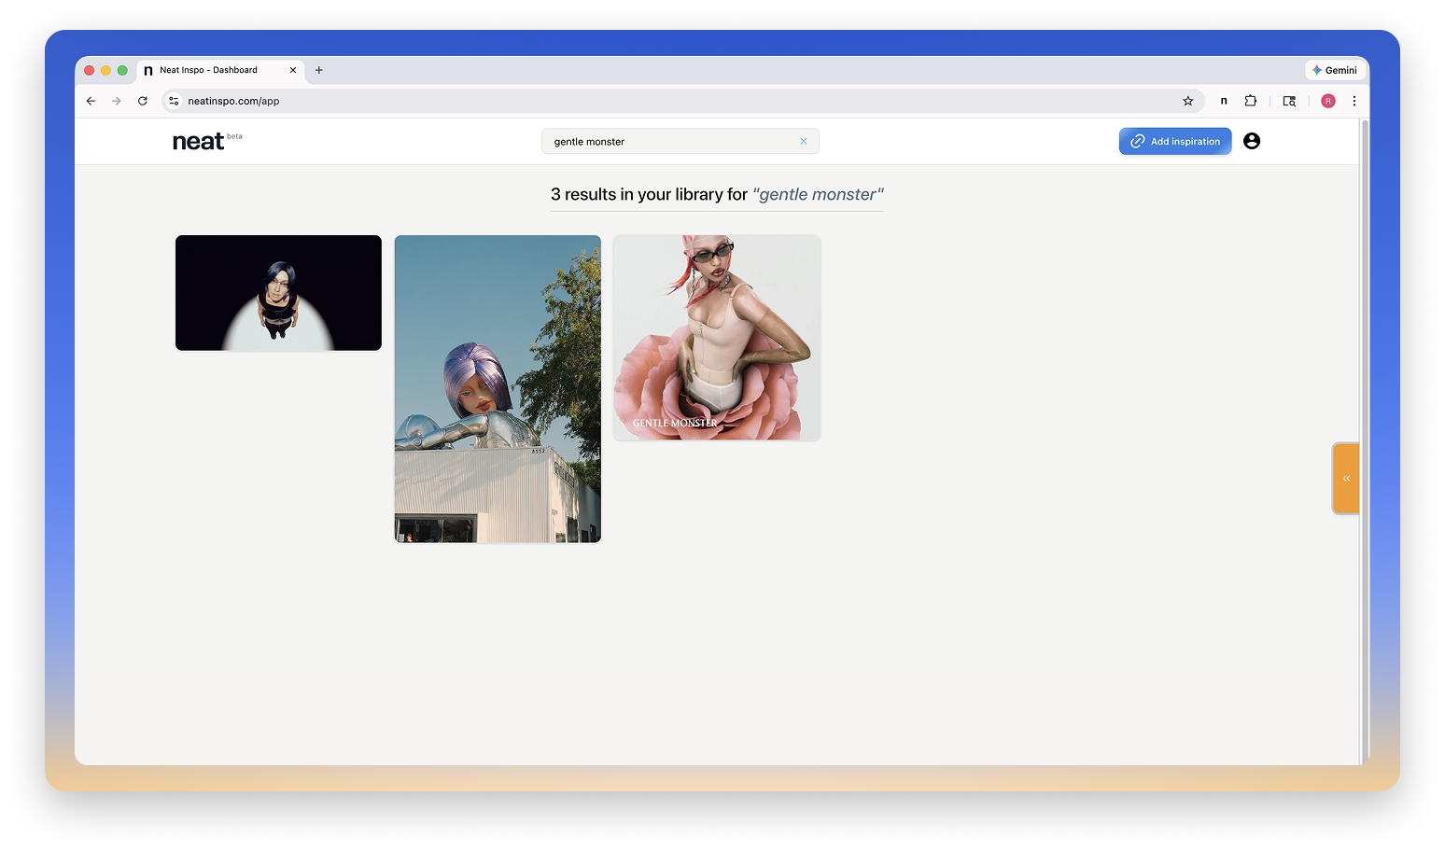Reload the neatinspo.com page
This screenshot has height=851, width=1445.
(x=143, y=101)
